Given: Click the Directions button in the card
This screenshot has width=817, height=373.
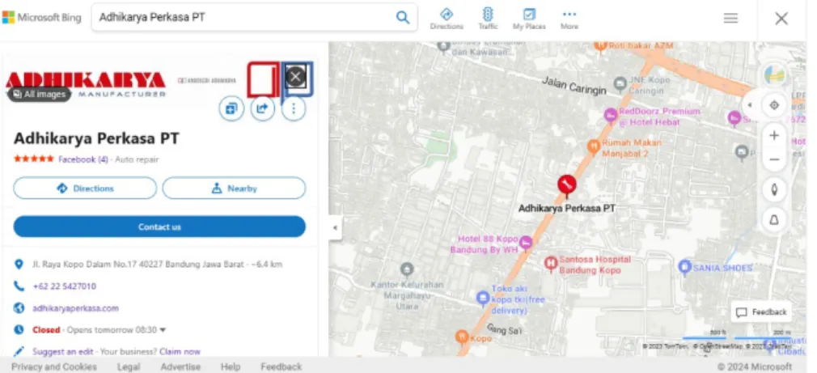Looking at the screenshot, I should click(x=85, y=188).
